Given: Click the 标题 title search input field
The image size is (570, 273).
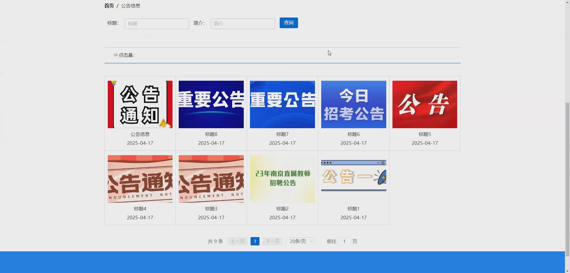Looking at the screenshot, I should point(157,23).
